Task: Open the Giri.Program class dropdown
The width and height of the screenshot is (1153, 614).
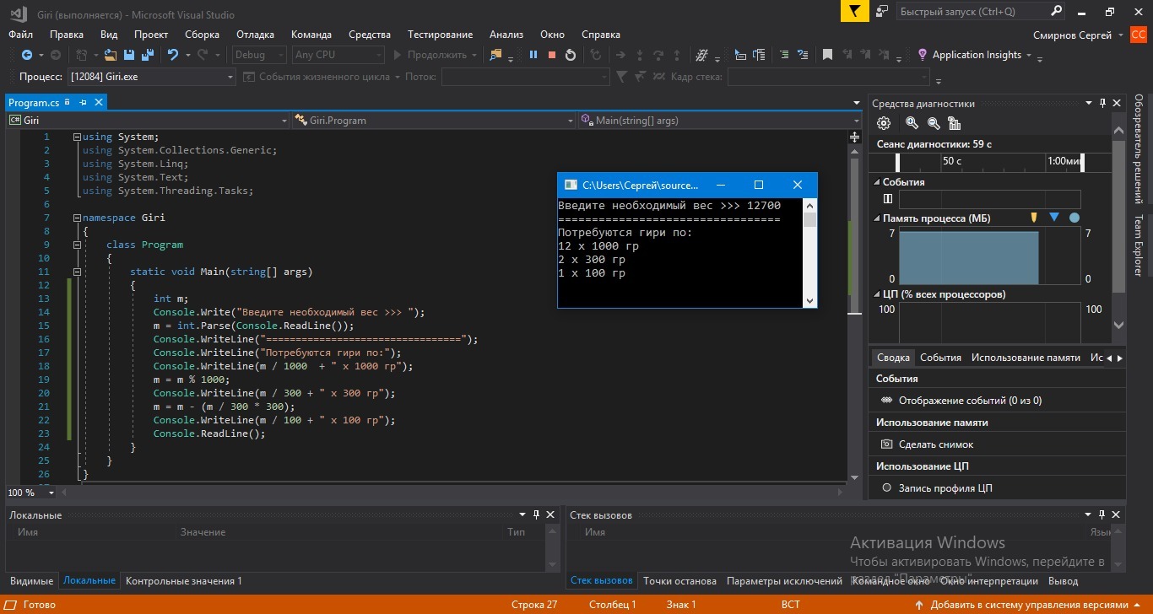Action: tap(434, 121)
